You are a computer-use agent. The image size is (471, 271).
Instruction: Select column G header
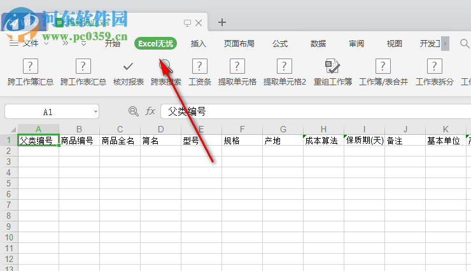tap(283, 129)
